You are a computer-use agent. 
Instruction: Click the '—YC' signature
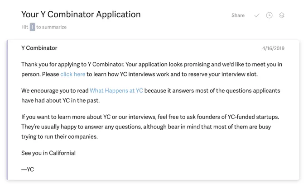[28, 169]
